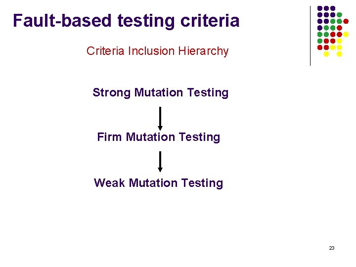Click the bottom-left yellow dot of the grid
356x267 pixels.
click(326, 54)
